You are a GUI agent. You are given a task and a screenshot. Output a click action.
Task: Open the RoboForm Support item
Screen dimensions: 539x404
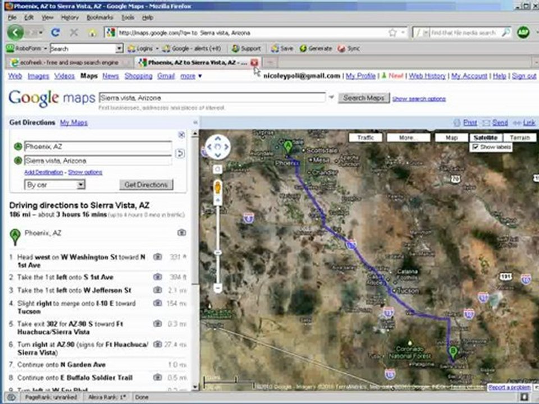(246, 48)
